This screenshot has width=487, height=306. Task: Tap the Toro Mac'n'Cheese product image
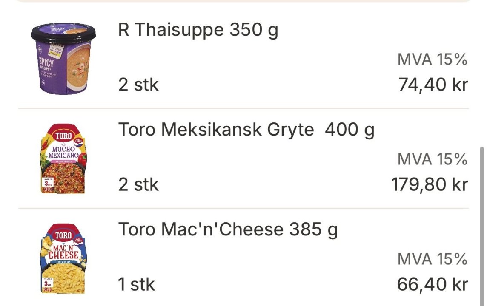pyautogui.click(x=63, y=258)
